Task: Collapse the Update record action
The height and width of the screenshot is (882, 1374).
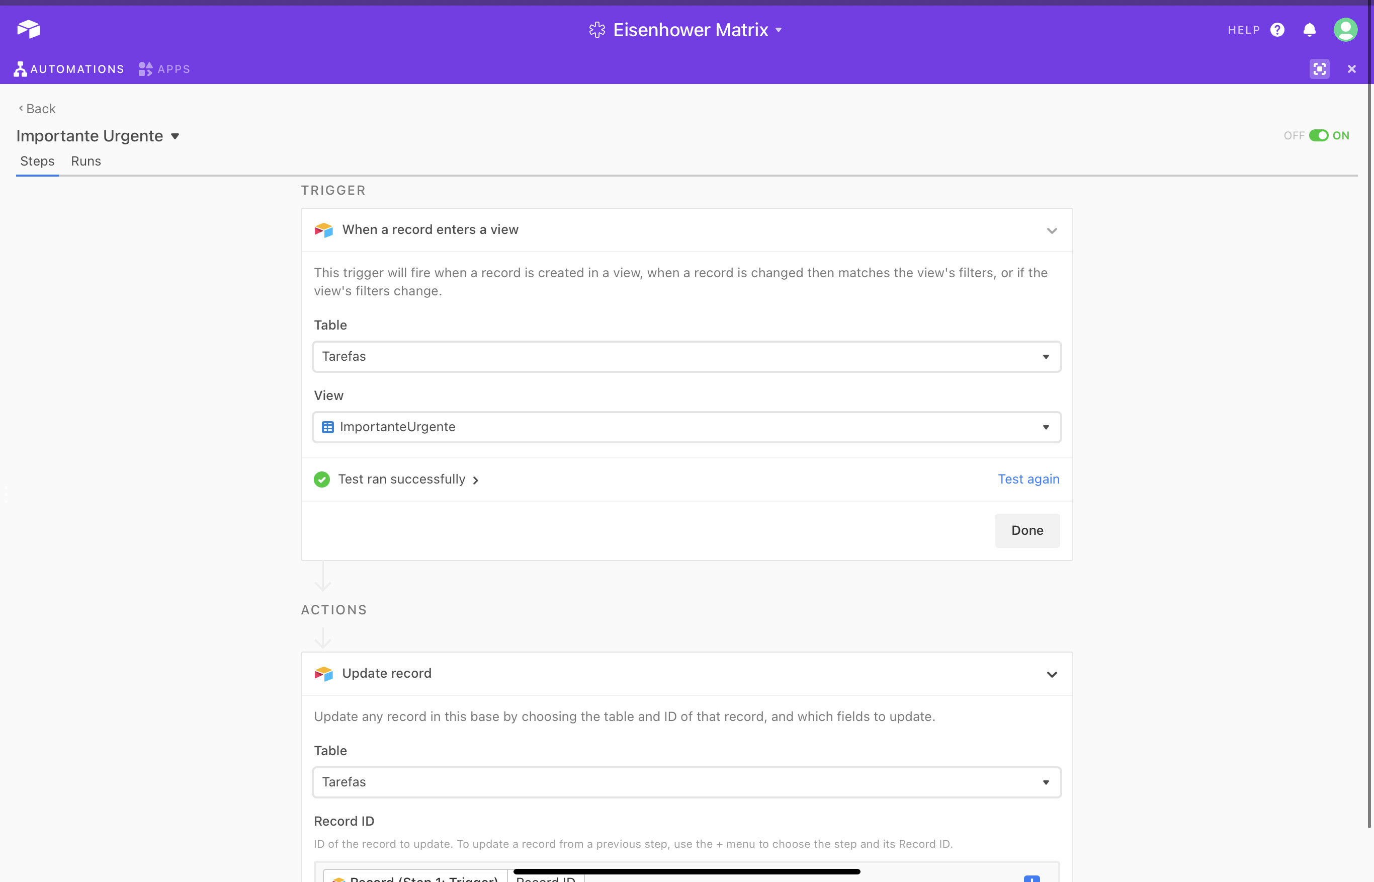Action: (x=1052, y=675)
